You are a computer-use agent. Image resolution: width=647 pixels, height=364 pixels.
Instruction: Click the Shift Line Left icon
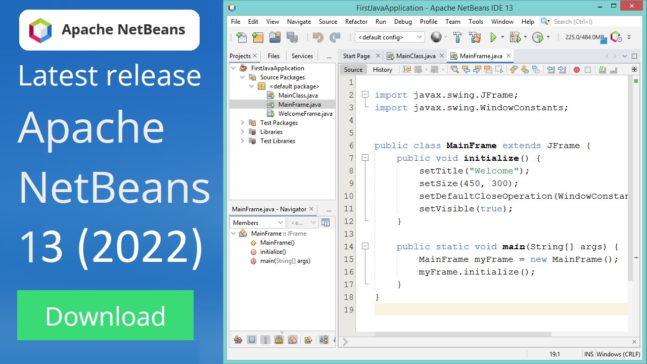click(551, 70)
